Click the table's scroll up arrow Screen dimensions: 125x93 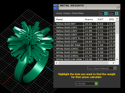[117, 19]
